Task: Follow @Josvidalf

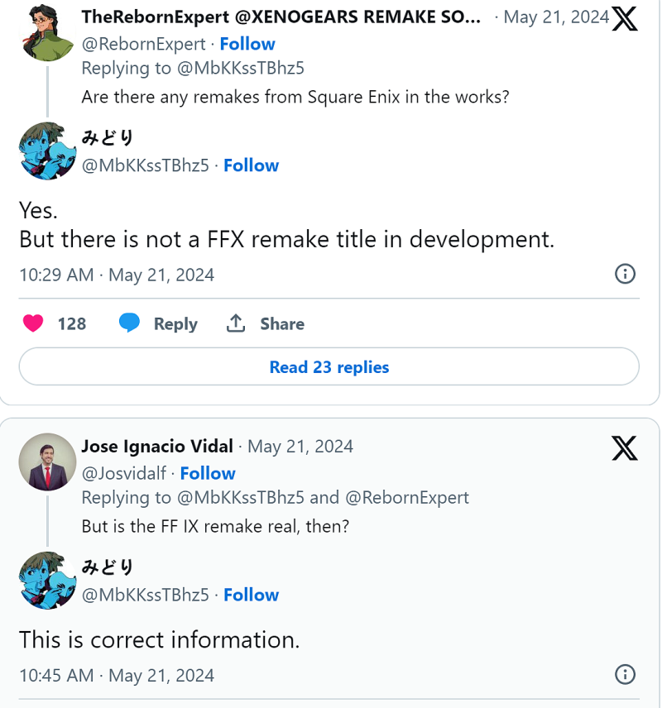Action: [x=208, y=474]
